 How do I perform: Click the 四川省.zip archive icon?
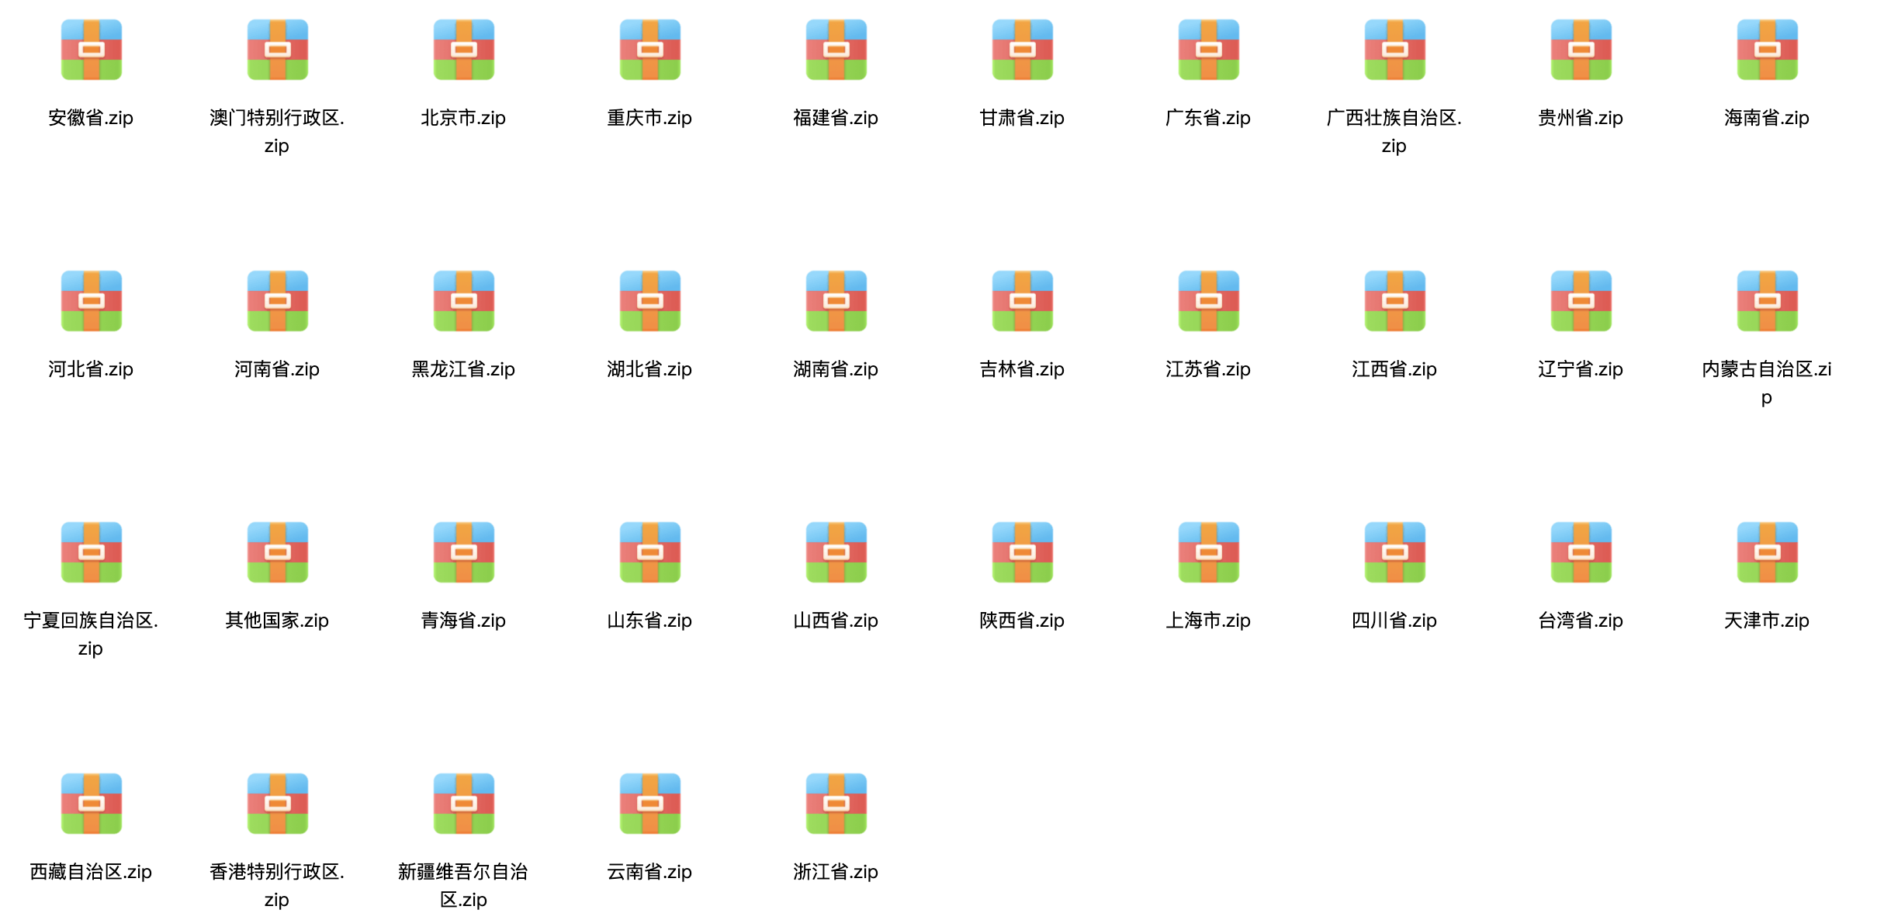(1394, 552)
